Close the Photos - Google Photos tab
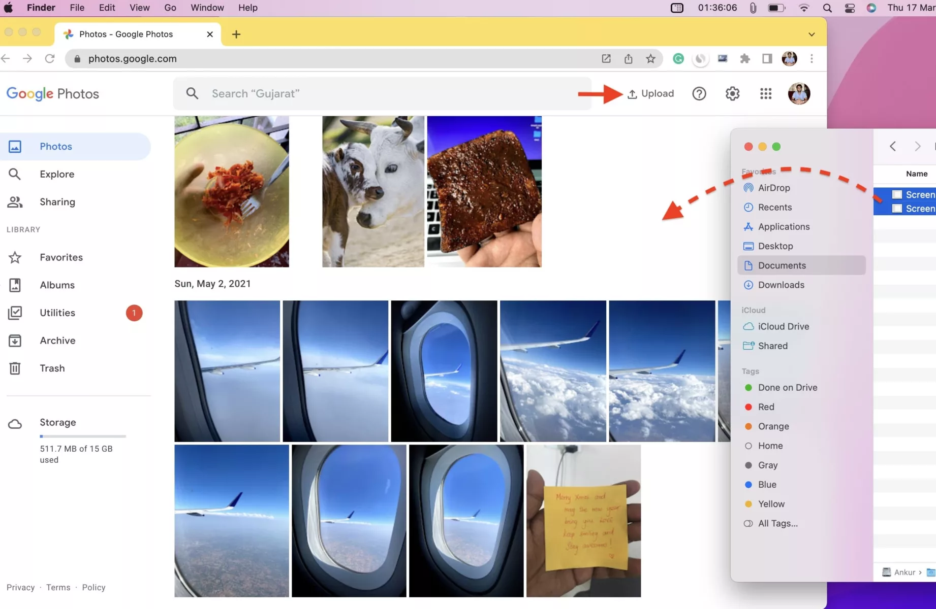The width and height of the screenshot is (936, 609). (x=210, y=34)
